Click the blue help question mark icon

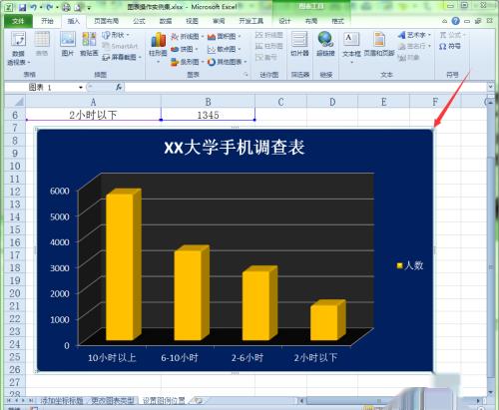pyautogui.click(x=455, y=21)
